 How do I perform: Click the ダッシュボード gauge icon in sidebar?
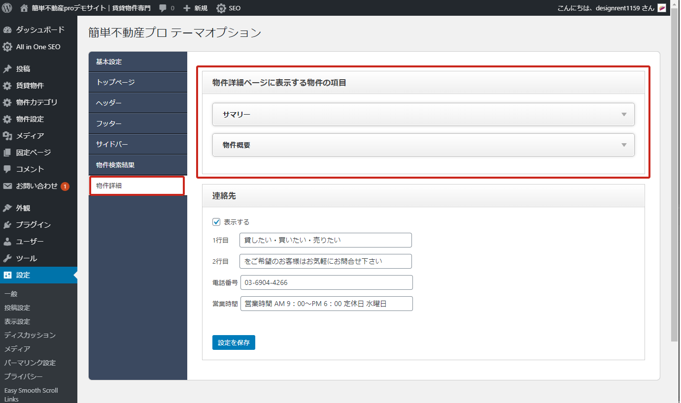7,30
